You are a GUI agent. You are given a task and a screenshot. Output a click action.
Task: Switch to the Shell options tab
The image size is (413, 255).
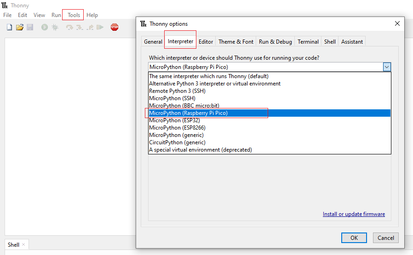(330, 41)
